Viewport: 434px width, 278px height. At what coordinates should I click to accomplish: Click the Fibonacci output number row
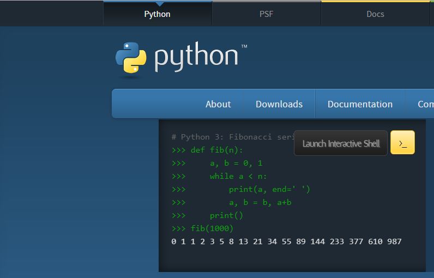[286, 241]
